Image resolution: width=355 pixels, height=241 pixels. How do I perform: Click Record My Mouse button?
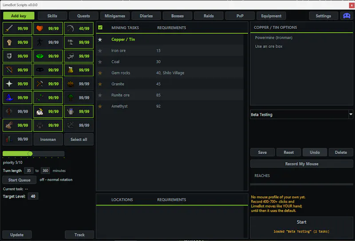point(302,164)
